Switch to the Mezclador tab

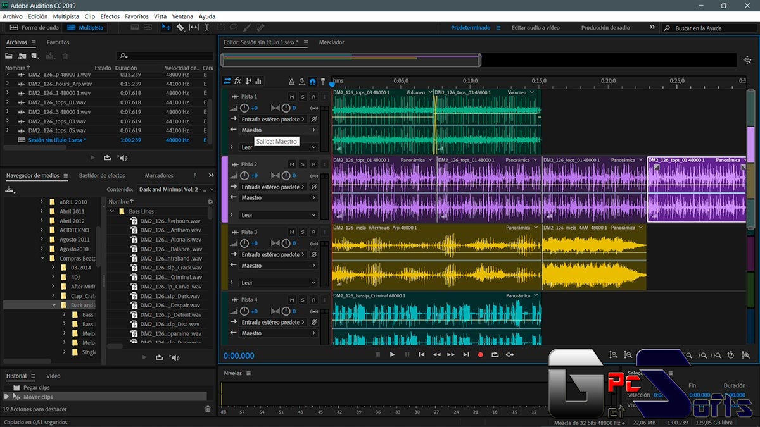332,42
